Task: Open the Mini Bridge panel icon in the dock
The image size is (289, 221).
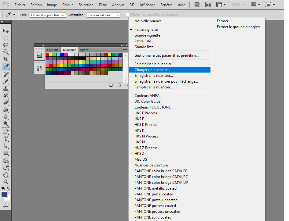Action: [39, 55]
